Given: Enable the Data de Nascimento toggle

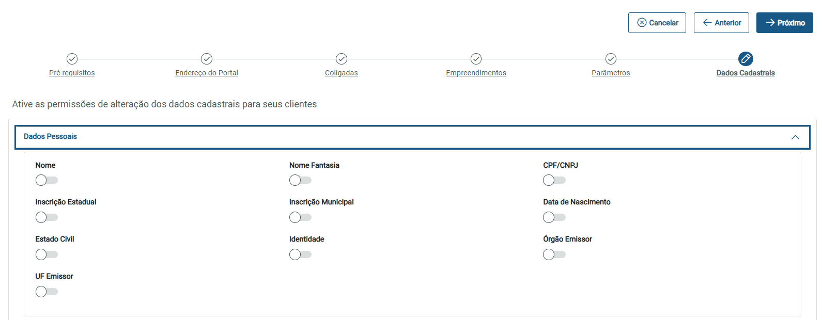Looking at the screenshot, I should pyautogui.click(x=554, y=217).
